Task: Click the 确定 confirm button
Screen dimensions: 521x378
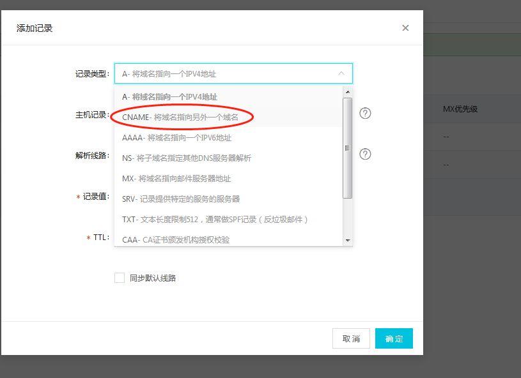Action: point(394,338)
